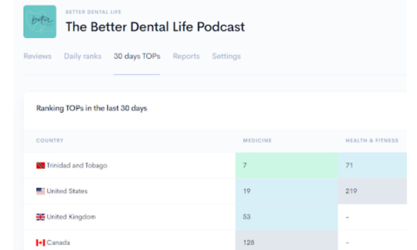Switch to the Daily ranks tab
Viewport: 417px width, 250px height.
point(82,56)
